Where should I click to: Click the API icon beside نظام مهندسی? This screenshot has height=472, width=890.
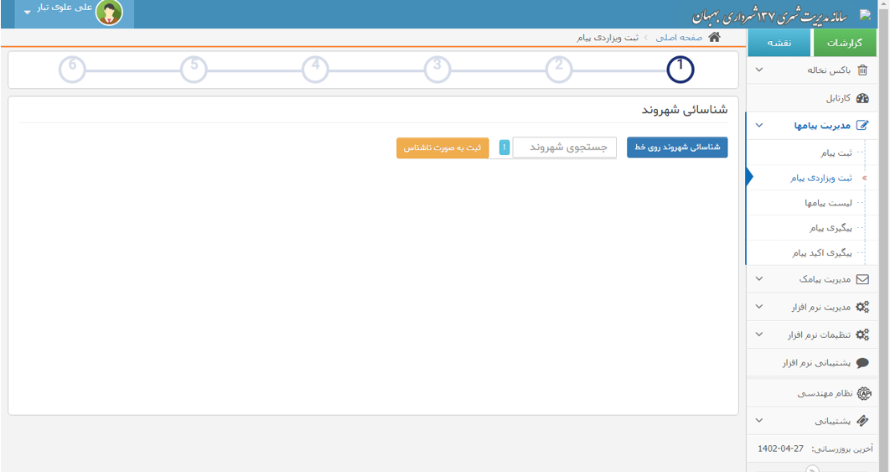point(862,393)
